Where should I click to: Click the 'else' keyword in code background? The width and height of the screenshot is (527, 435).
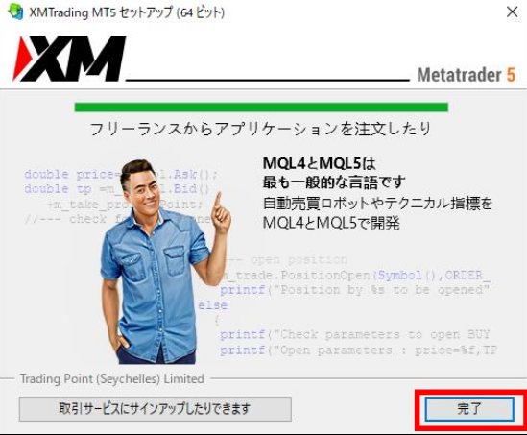(x=213, y=305)
